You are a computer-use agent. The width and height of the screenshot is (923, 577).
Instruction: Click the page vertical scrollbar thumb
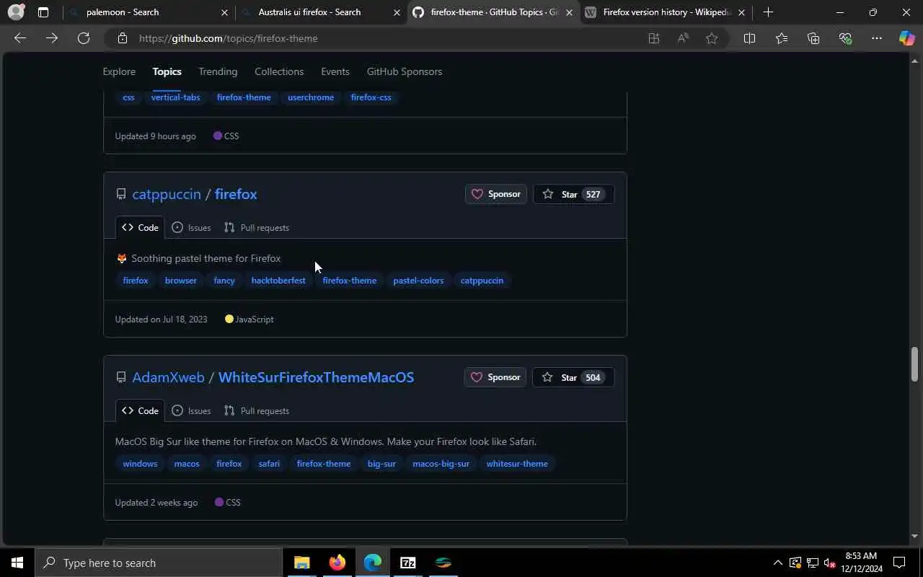point(914,364)
